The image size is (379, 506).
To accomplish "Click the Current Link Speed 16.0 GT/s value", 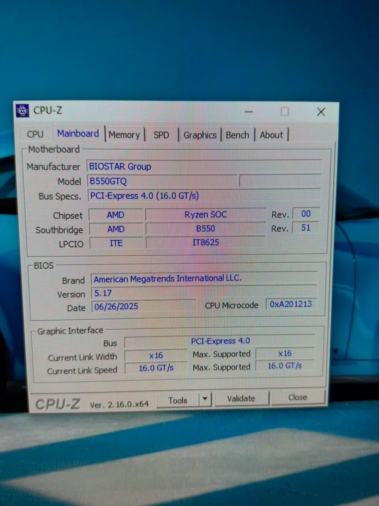I will point(156,368).
